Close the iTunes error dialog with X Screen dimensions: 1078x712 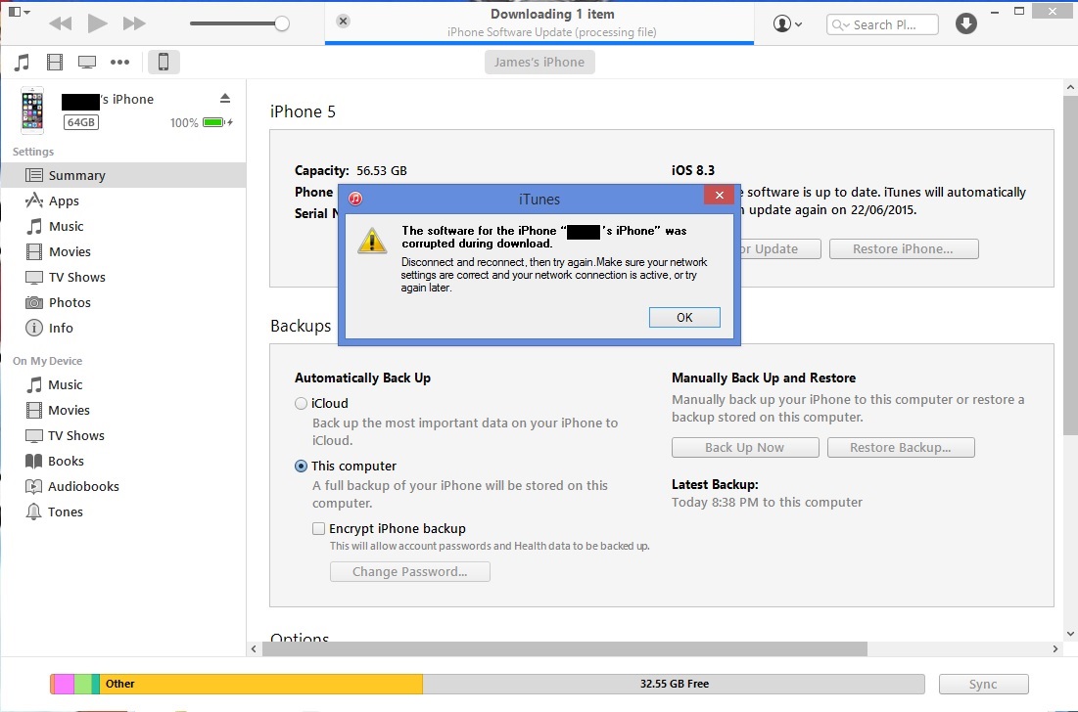point(719,195)
